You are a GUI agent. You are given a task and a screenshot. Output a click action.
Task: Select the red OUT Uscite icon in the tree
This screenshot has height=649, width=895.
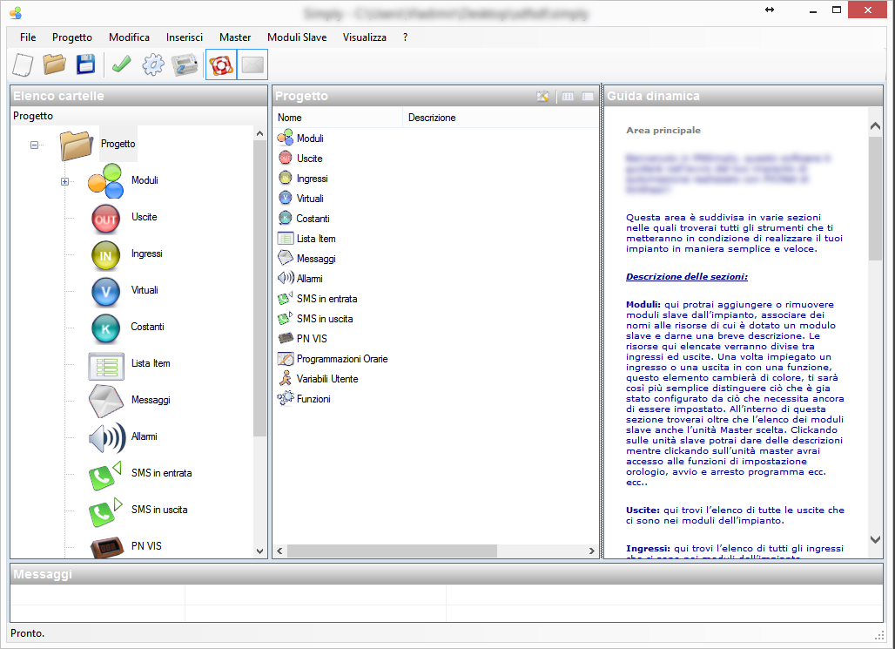point(105,219)
